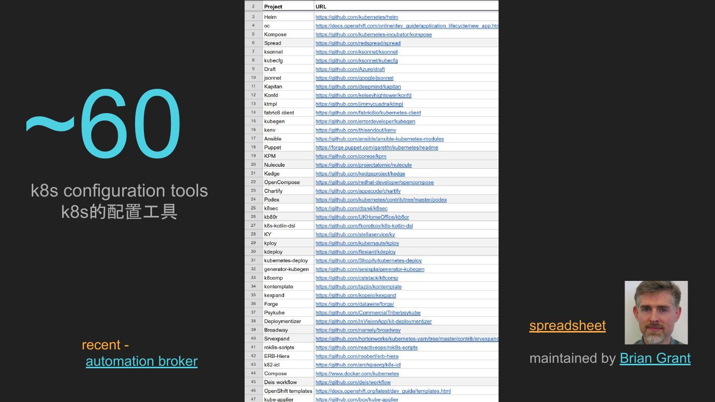Open the Kompose GitHub URL

(x=373, y=34)
